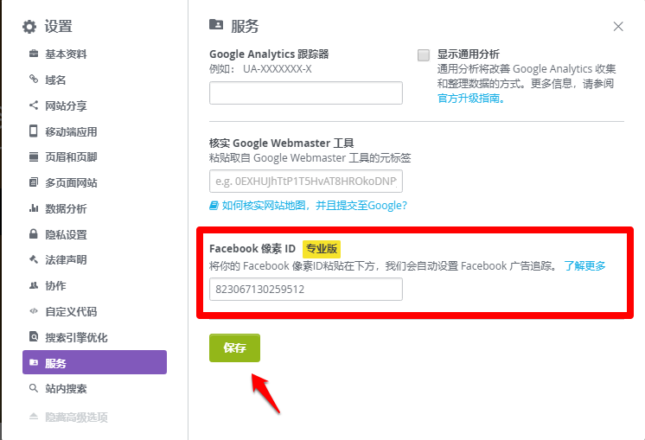Click the briefcase icon next to 基本资料
Image resolution: width=645 pixels, height=440 pixels.
tap(34, 54)
